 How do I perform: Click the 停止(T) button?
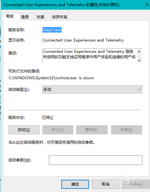(x=58, y=130)
